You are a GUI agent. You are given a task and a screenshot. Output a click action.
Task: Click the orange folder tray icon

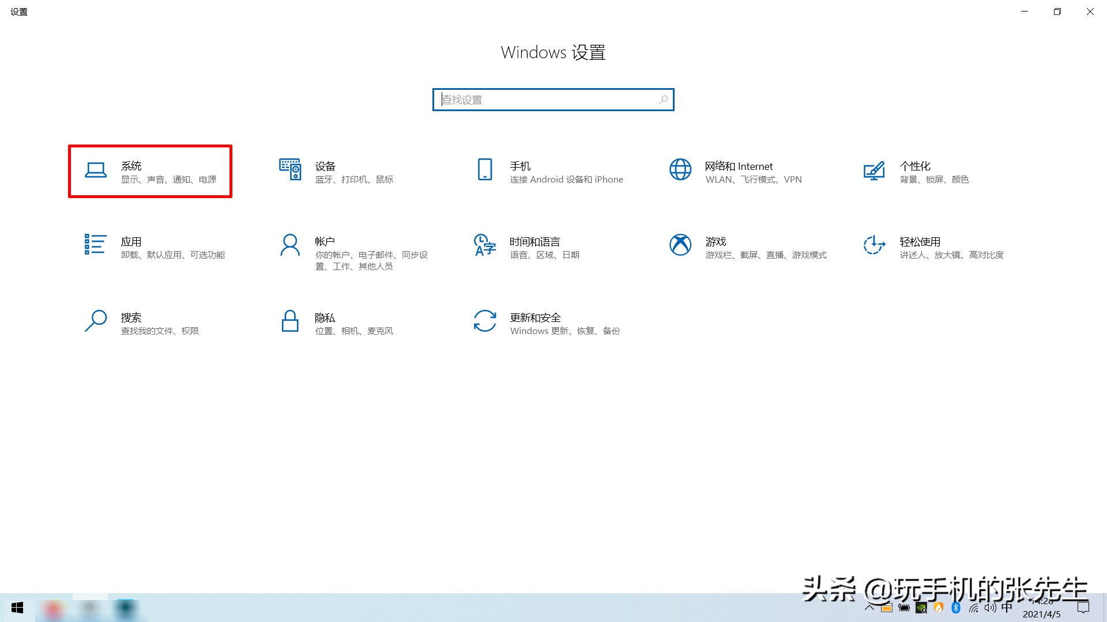887,608
